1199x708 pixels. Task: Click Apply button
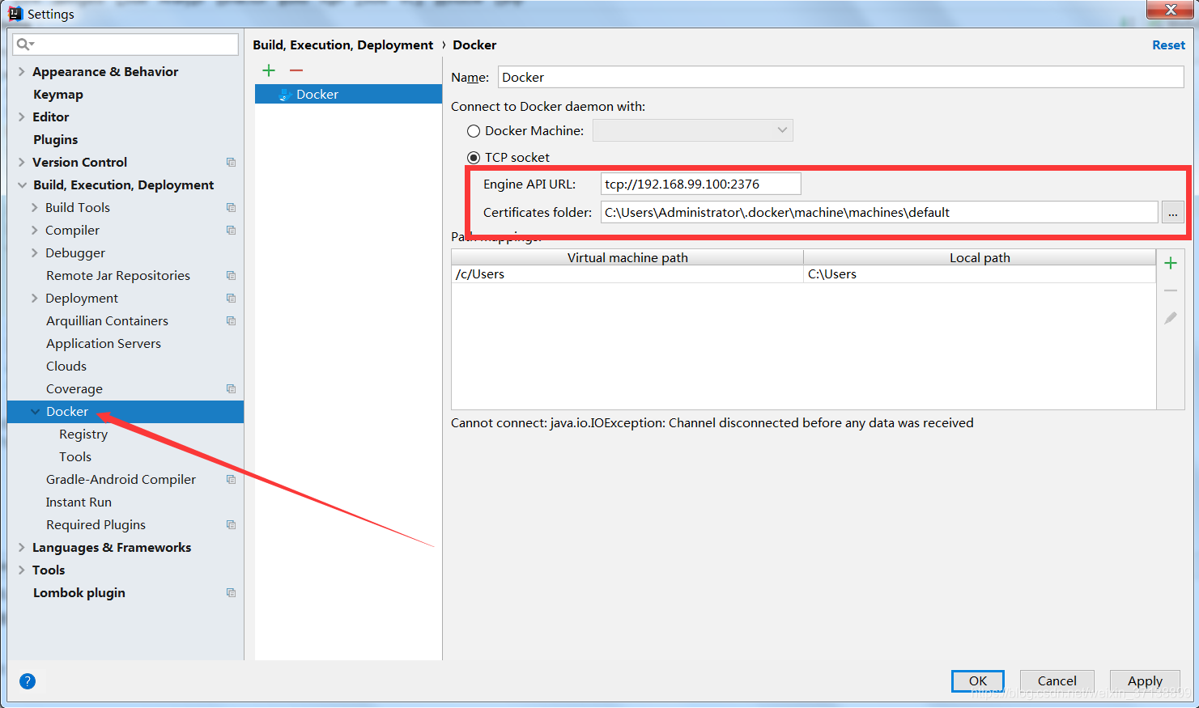pyautogui.click(x=1145, y=681)
